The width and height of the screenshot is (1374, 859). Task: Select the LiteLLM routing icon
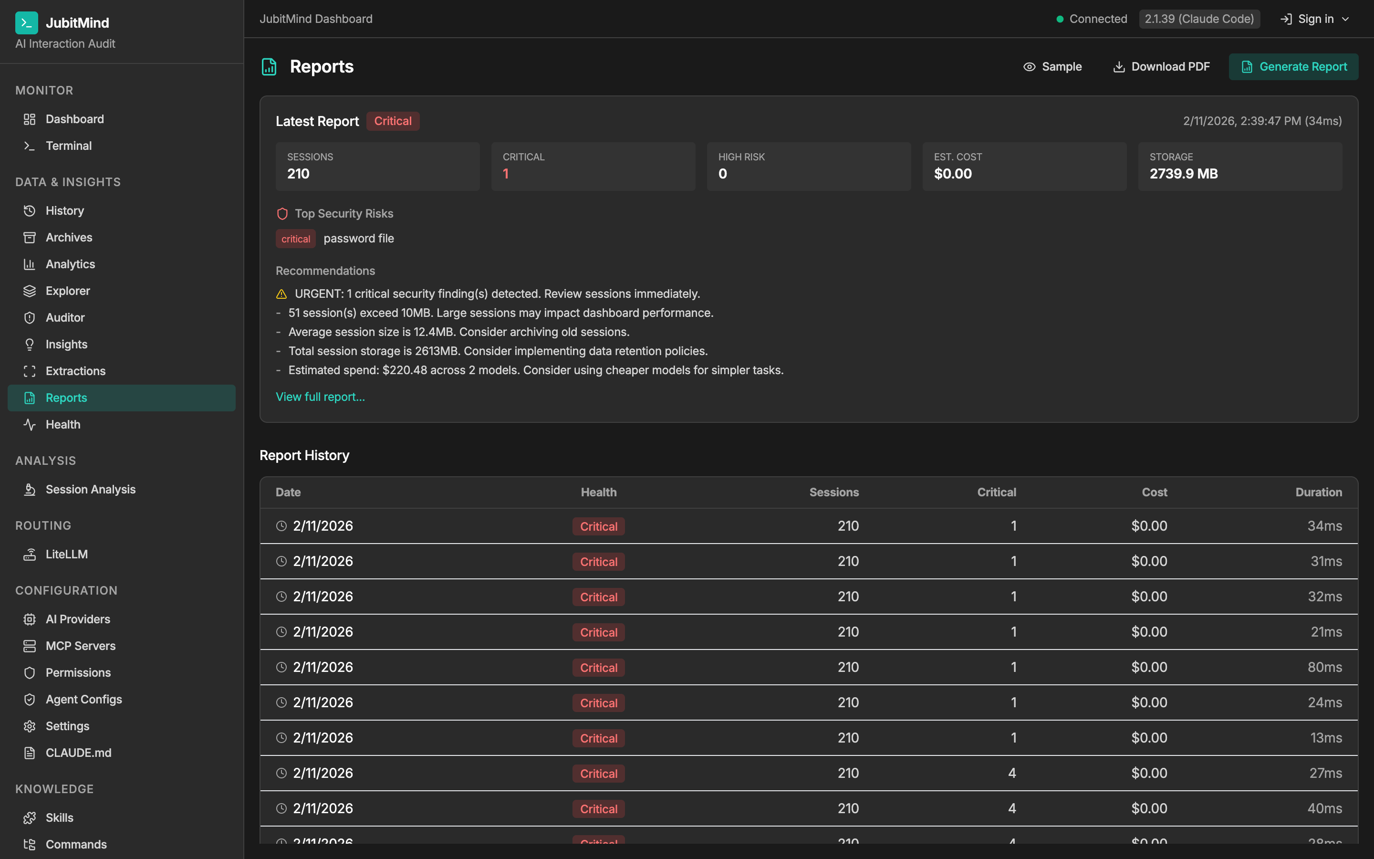30,554
